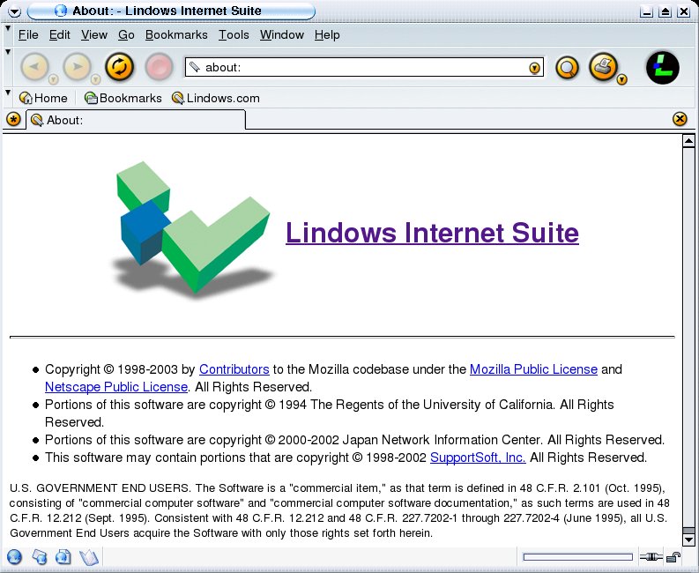Click the scrollbar up arrow
Screen dimensions: 699x573
(688, 141)
